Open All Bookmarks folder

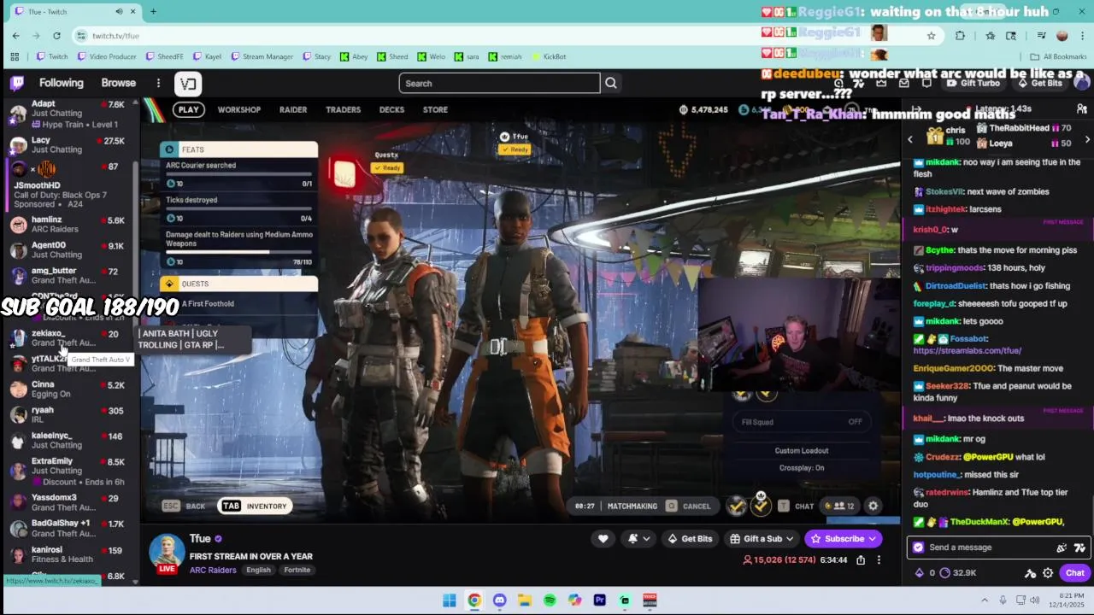(x=1058, y=56)
